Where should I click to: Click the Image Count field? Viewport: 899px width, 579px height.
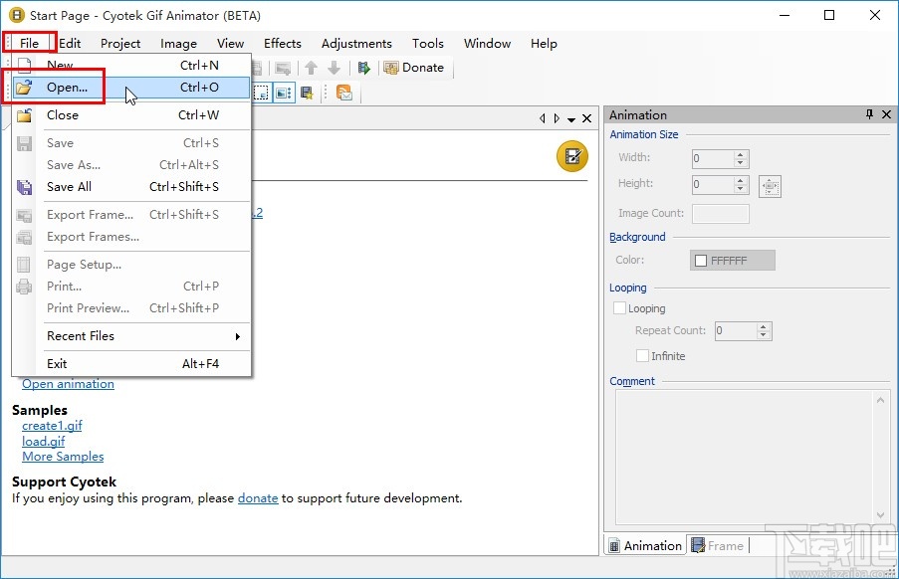click(x=721, y=214)
